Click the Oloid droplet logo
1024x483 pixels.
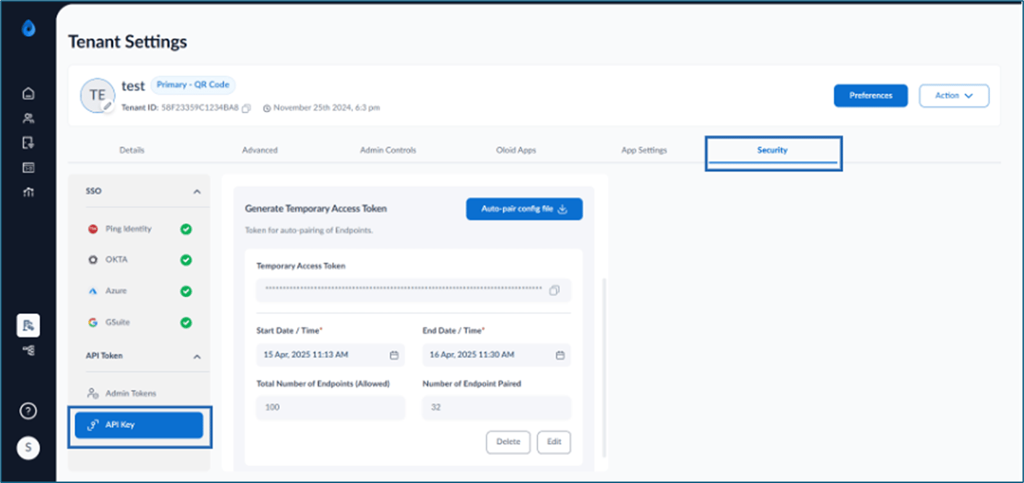[x=28, y=29]
